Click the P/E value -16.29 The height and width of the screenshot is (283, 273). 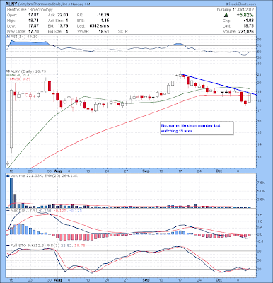coord(103,15)
